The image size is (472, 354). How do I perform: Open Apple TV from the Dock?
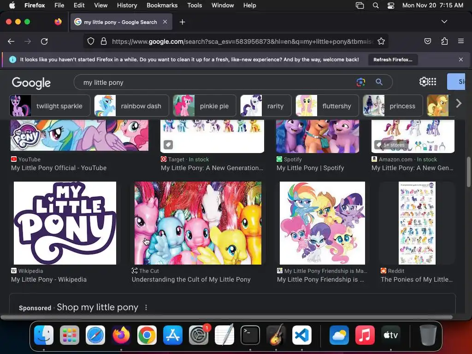click(x=391, y=335)
